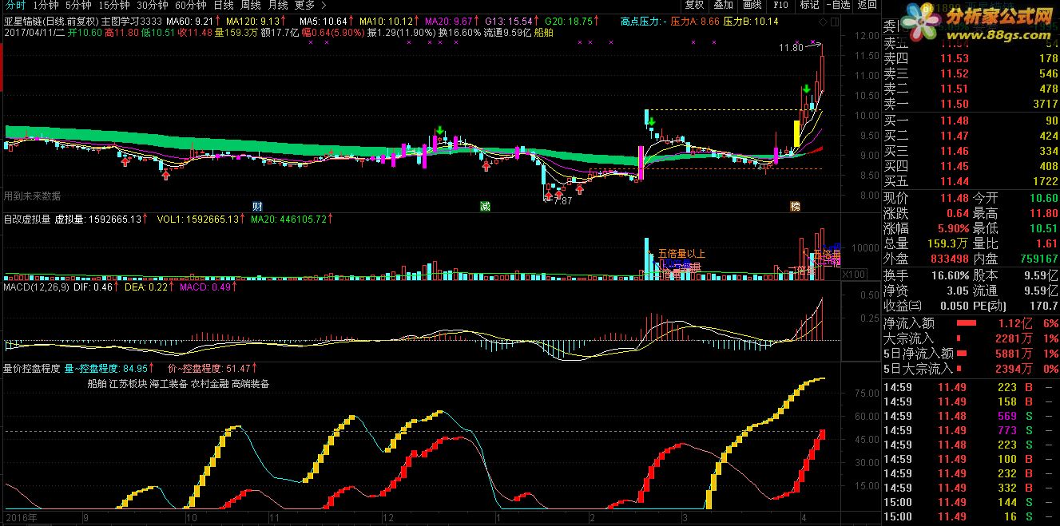This screenshot has width=1060, height=526.
Task: Click the 江苏板块 concept tag
Action: click(x=127, y=384)
